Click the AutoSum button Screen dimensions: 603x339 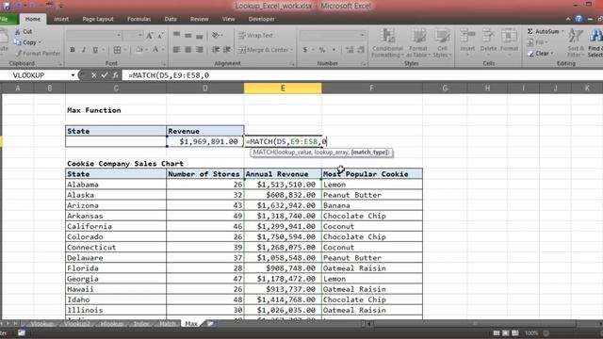[x=544, y=31]
